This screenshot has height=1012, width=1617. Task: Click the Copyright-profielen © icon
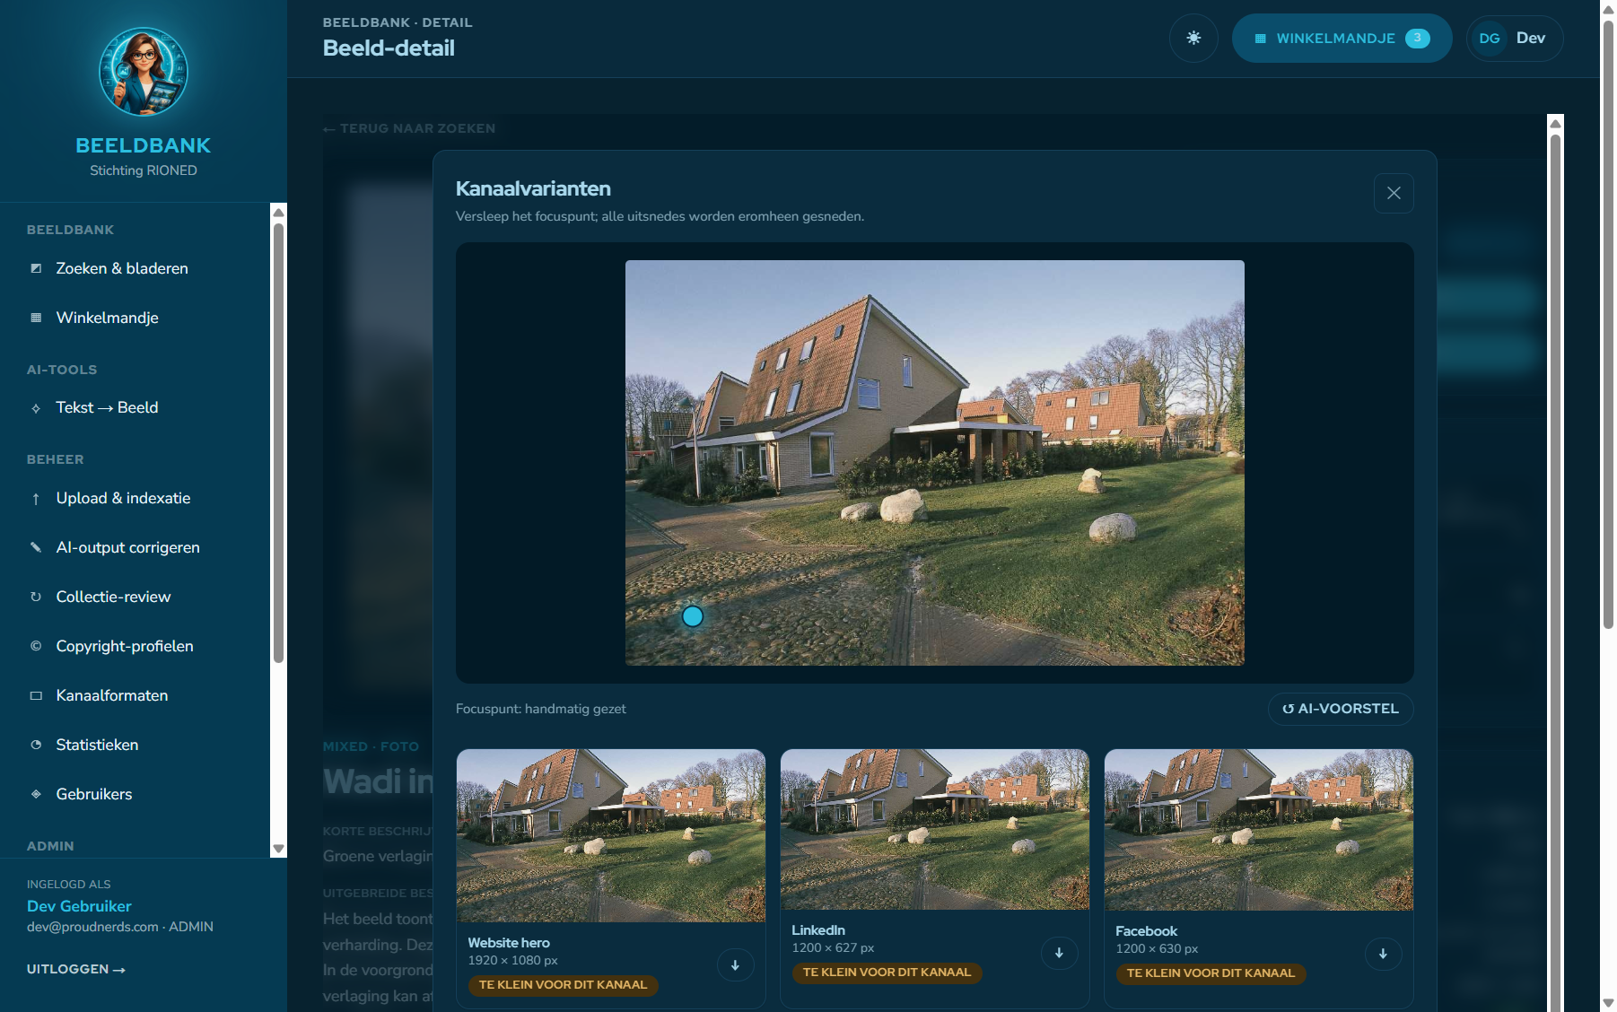pyautogui.click(x=36, y=646)
